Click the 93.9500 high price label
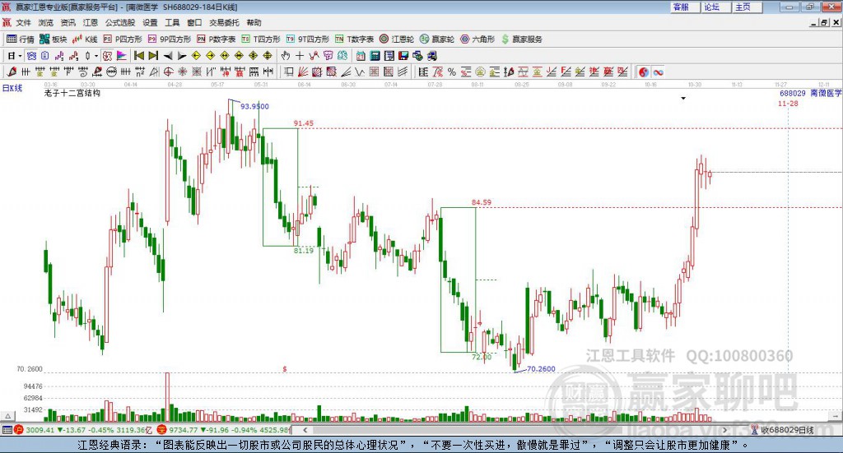The width and height of the screenshot is (843, 453). pyautogui.click(x=254, y=106)
